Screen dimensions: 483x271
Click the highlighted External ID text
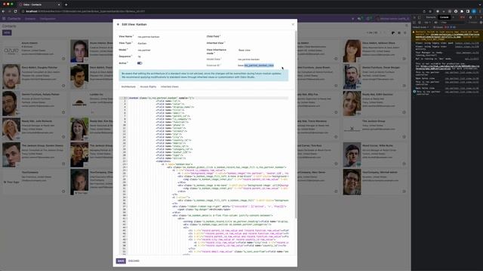click(x=259, y=65)
